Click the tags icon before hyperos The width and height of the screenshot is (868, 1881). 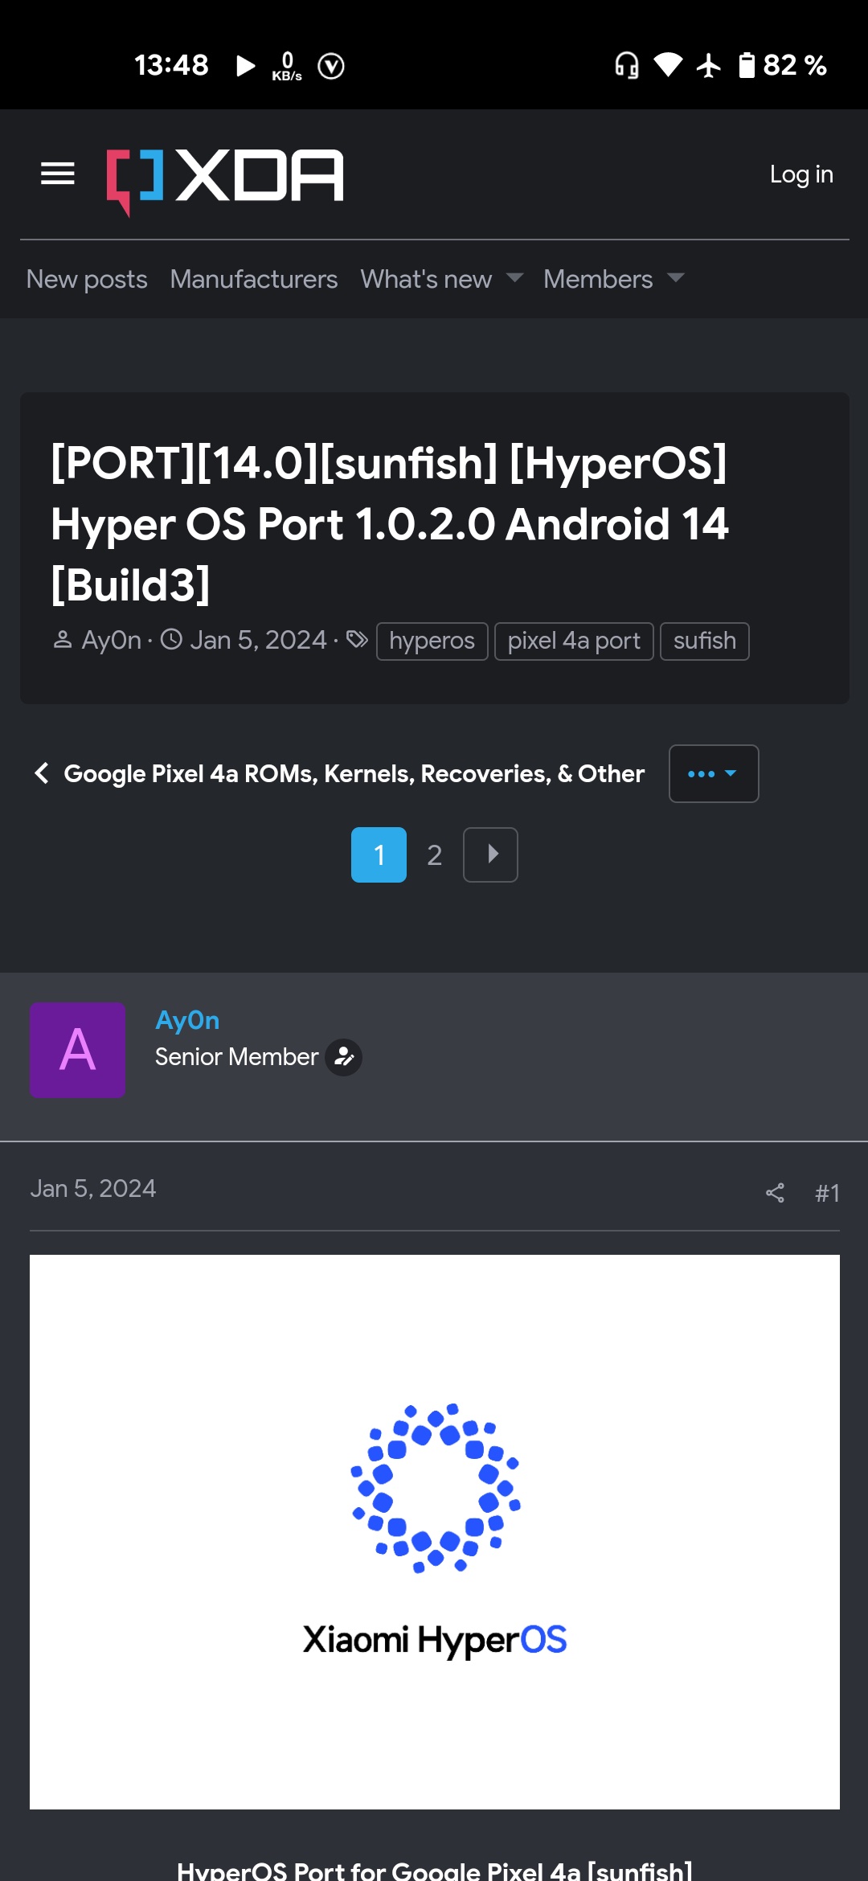[x=357, y=640]
